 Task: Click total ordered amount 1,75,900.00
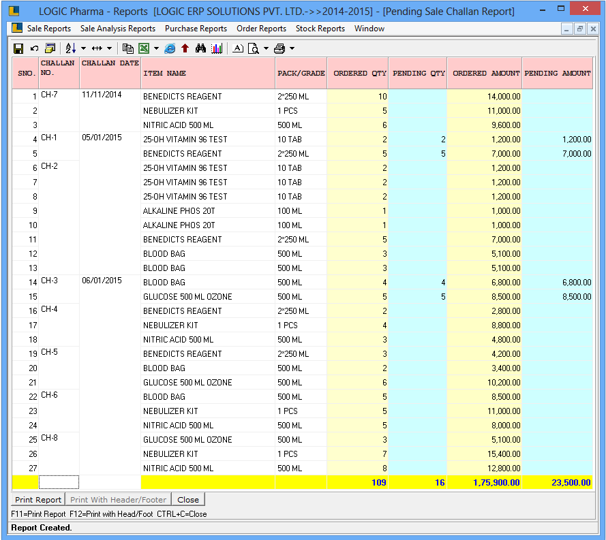[x=485, y=483]
